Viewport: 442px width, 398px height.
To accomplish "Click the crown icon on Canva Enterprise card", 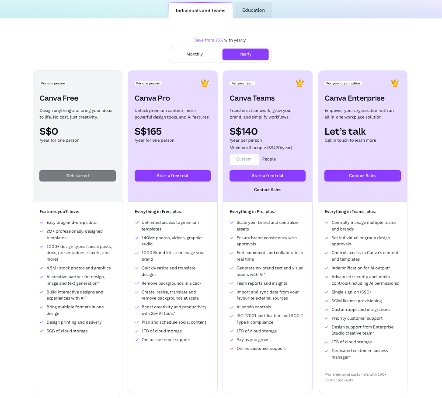I will (395, 83).
